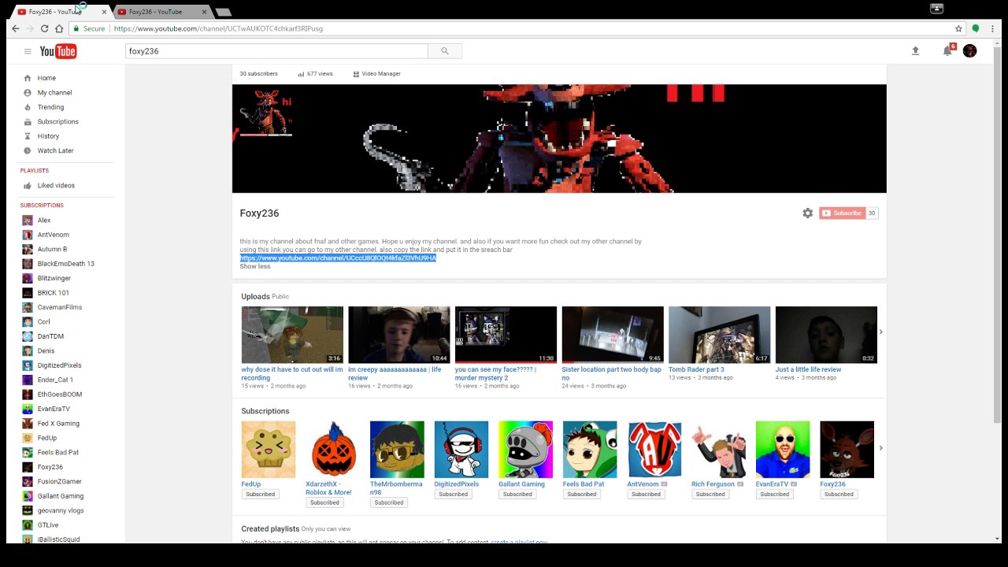Open Gallant Gaming in sidebar list

point(60,496)
